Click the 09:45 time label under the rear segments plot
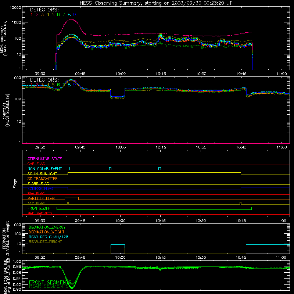Viewport: 294px width, 294px height. tap(80, 147)
